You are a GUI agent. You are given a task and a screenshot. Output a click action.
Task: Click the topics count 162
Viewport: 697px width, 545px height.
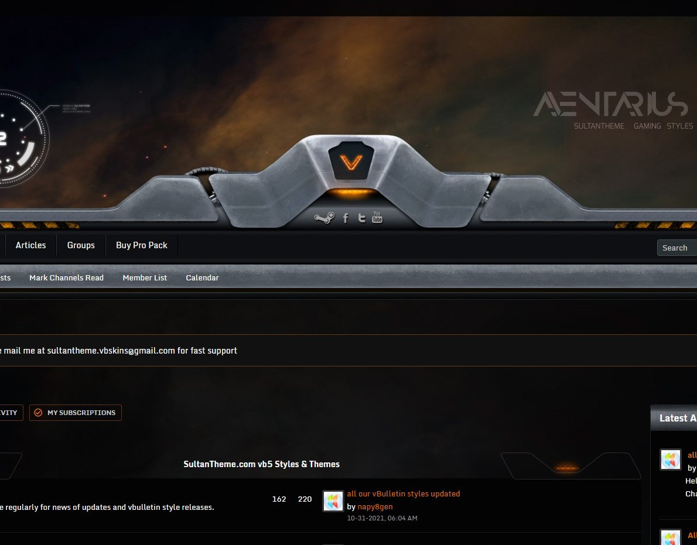pyautogui.click(x=279, y=499)
